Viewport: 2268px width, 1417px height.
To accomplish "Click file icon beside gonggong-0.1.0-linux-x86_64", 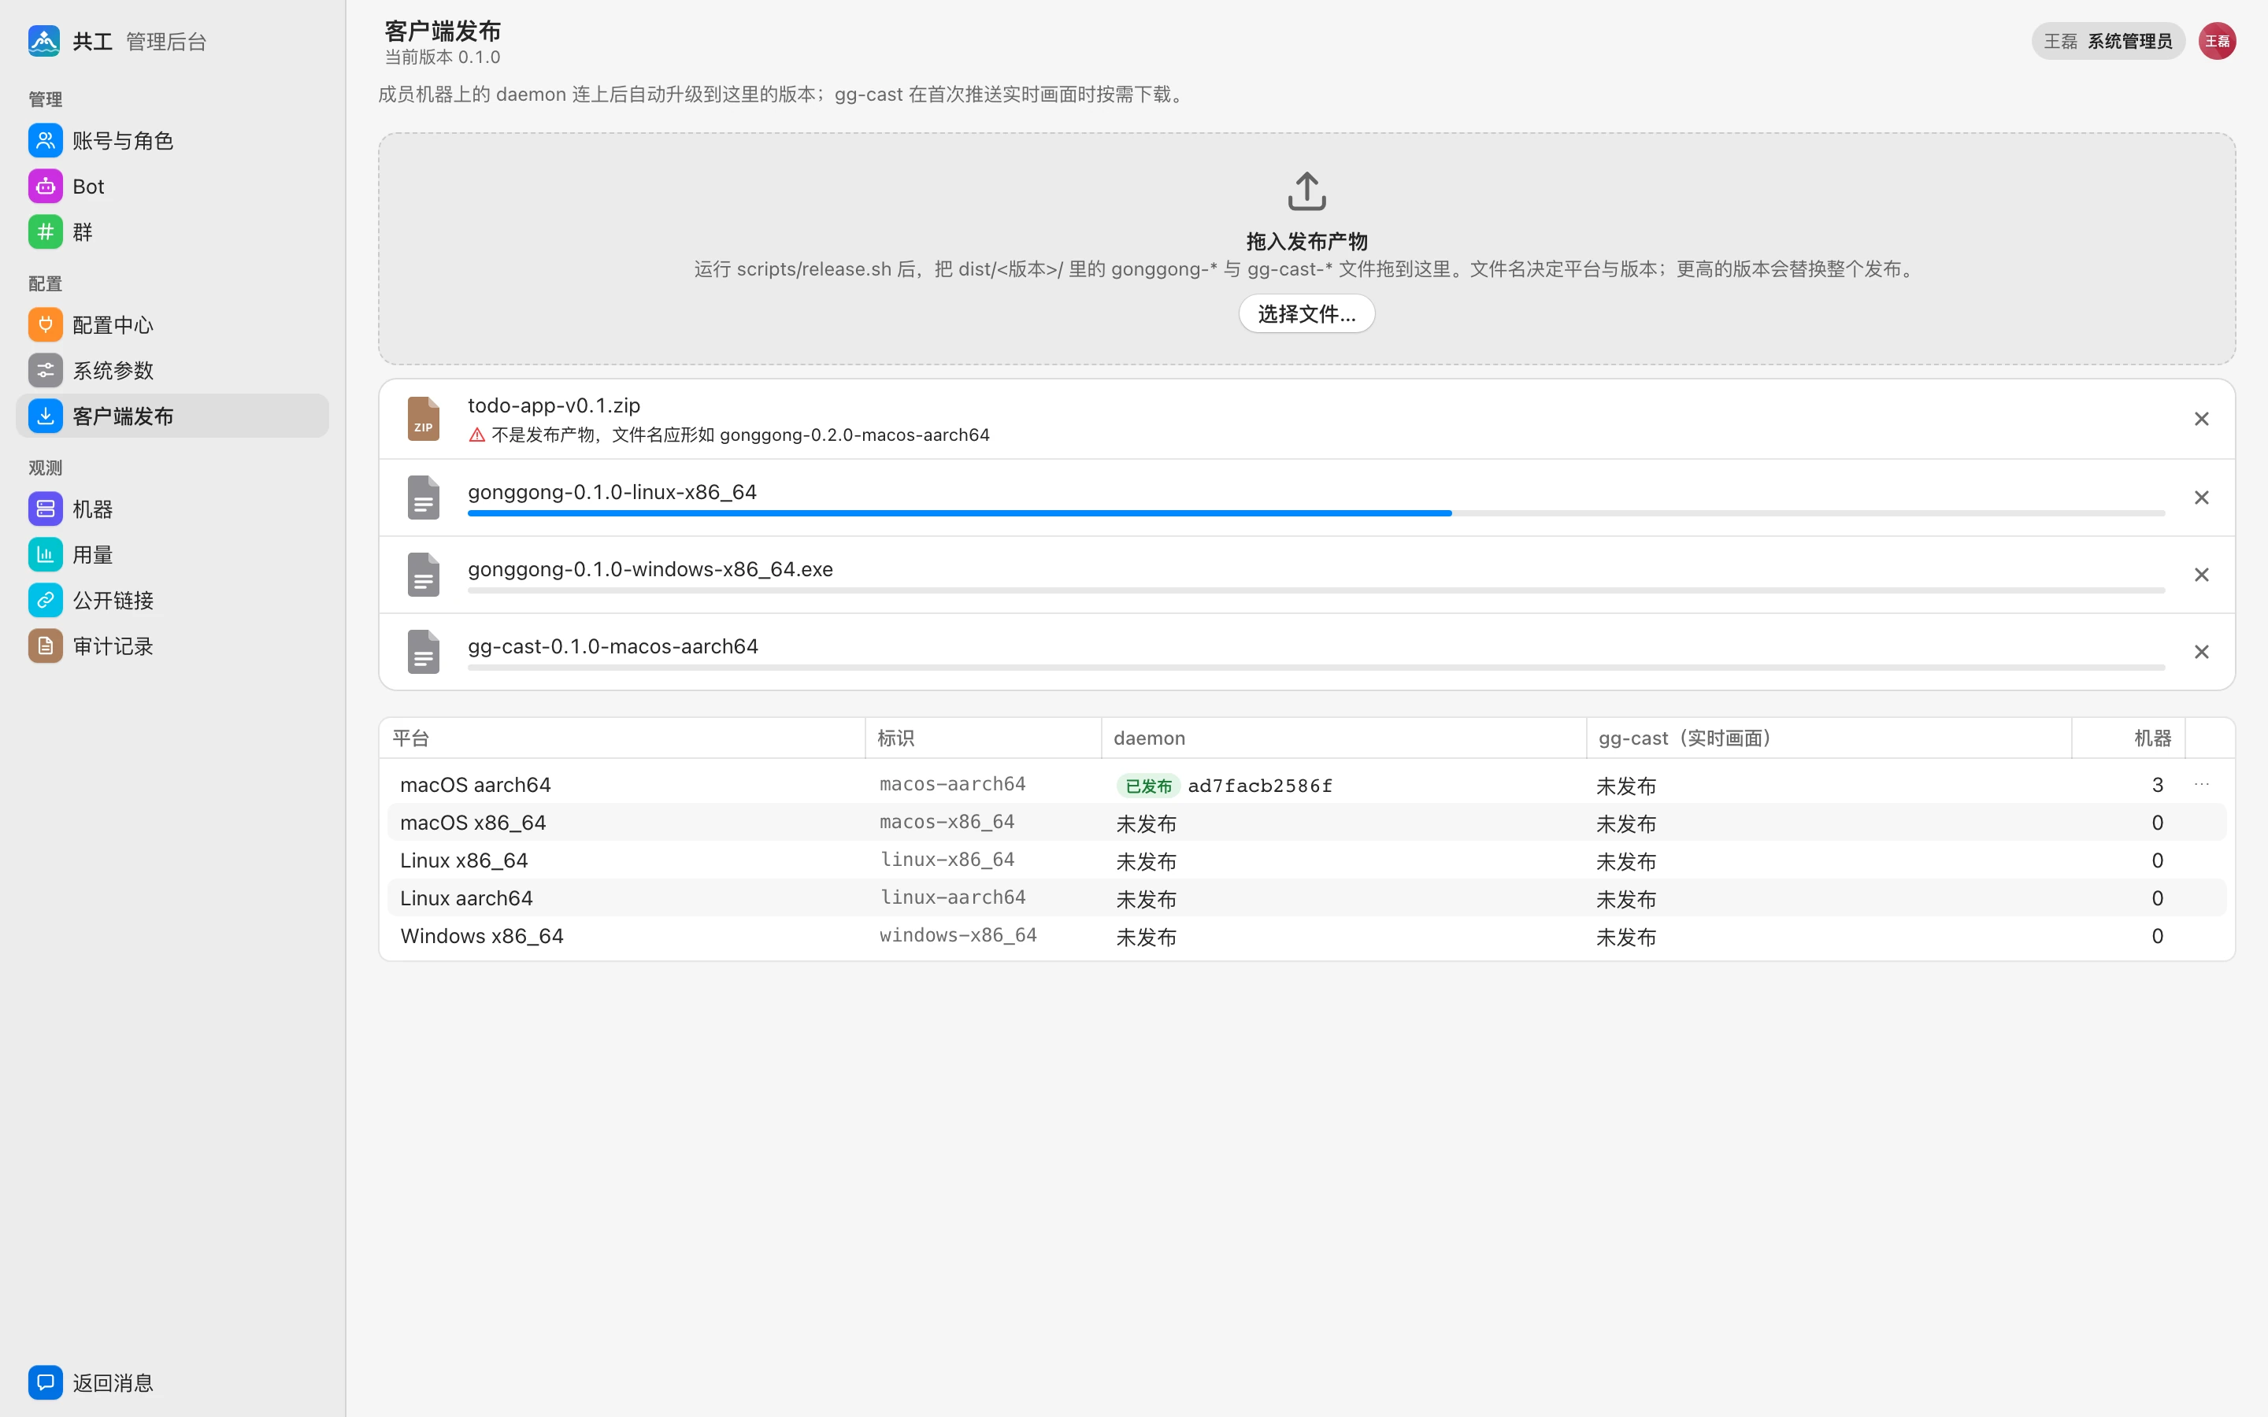I will pos(424,498).
